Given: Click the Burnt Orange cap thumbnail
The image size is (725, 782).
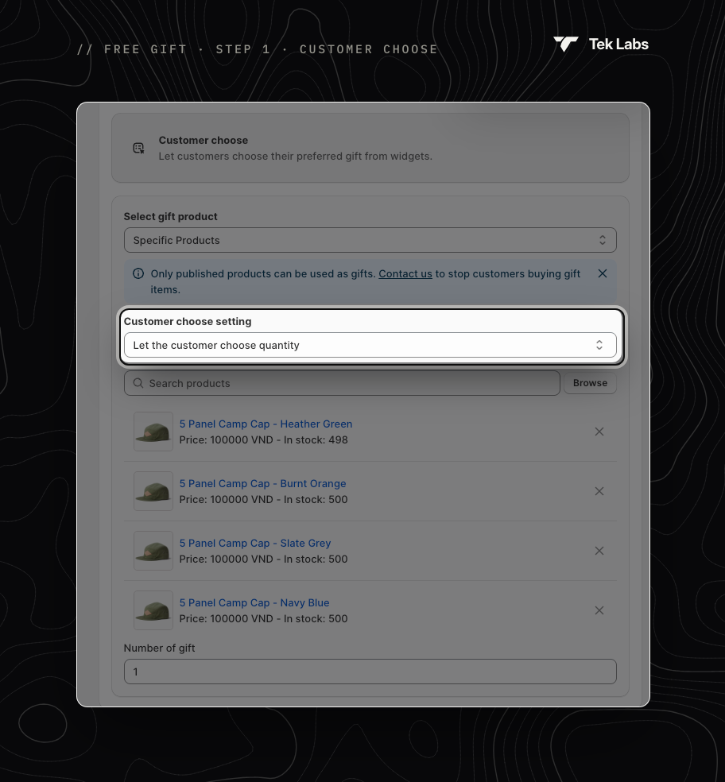Looking at the screenshot, I should click(153, 491).
